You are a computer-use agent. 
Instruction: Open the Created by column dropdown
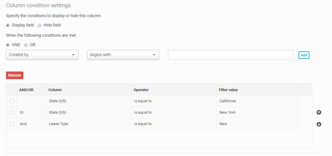pos(42,55)
